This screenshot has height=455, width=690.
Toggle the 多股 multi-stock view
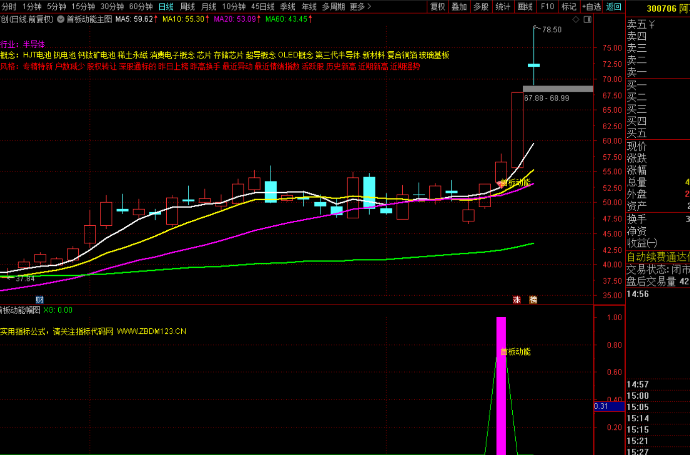pos(481,7)
